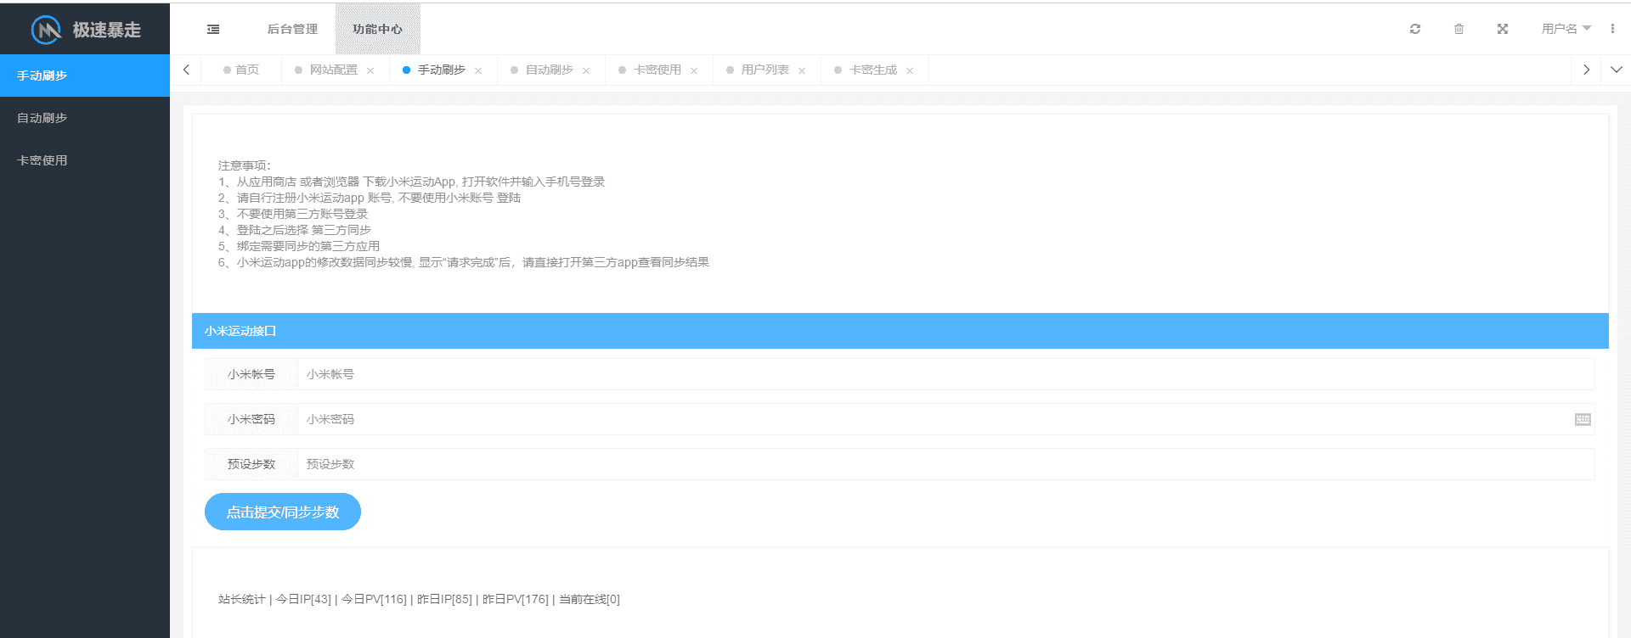Open the 后台管理 top menu

(x=292, y=29)
